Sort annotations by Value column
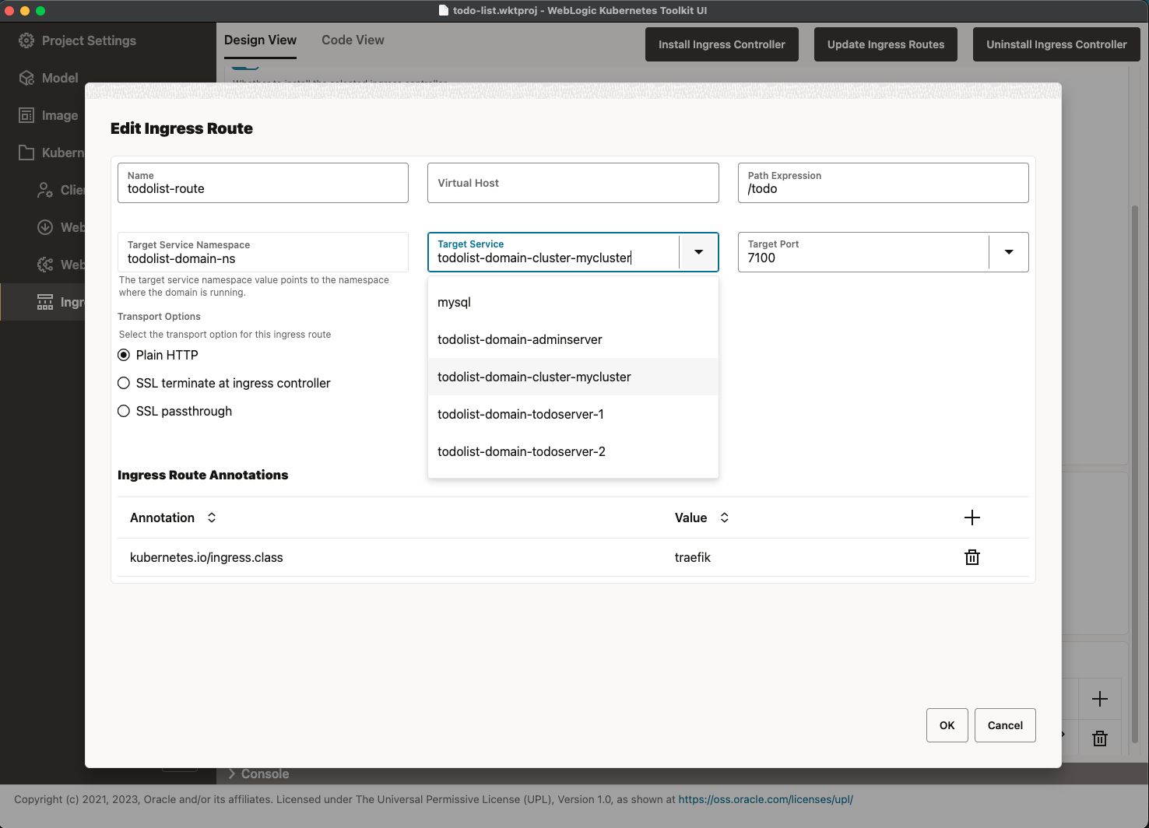 coord(725,517)
